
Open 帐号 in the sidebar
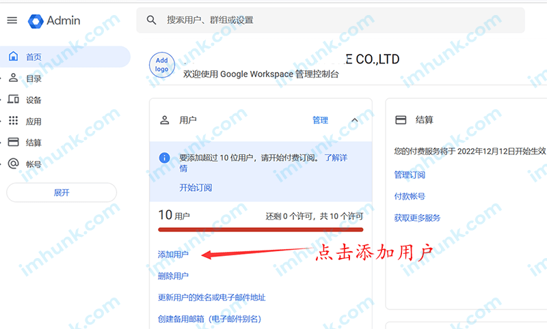[x=34, y=164]
